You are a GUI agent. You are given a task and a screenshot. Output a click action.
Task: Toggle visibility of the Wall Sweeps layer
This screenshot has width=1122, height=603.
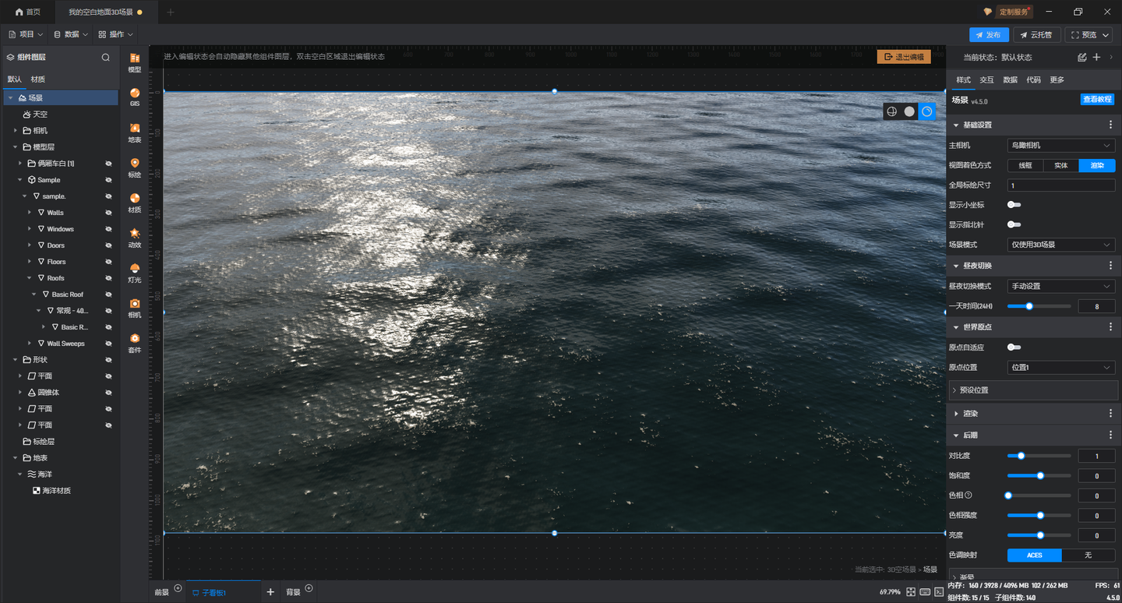click(x=109, y=344)
